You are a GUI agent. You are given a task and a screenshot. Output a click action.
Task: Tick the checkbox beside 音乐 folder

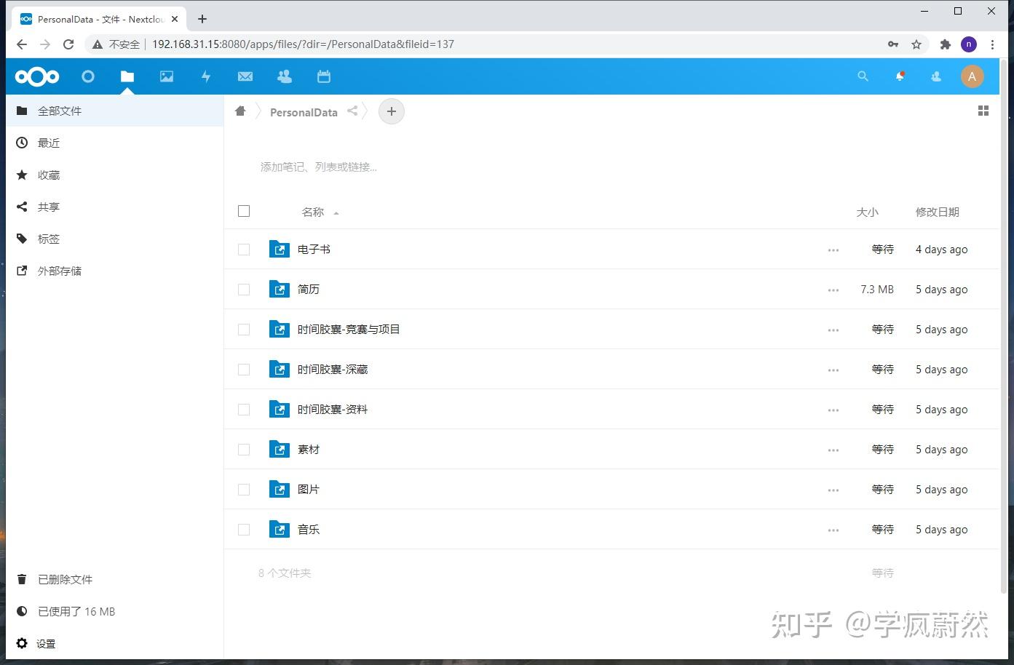click(243, 529)
